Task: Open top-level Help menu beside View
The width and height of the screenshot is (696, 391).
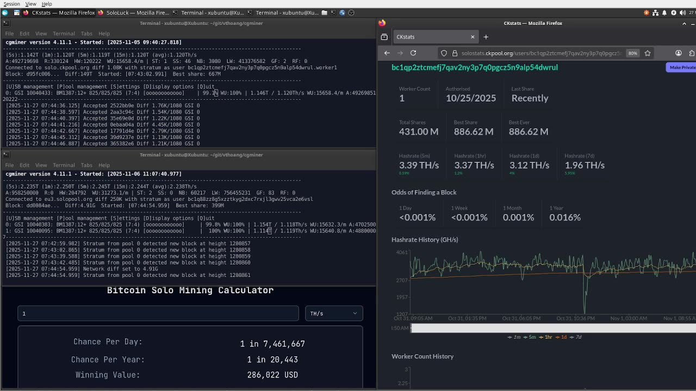Action: (47, 4)
